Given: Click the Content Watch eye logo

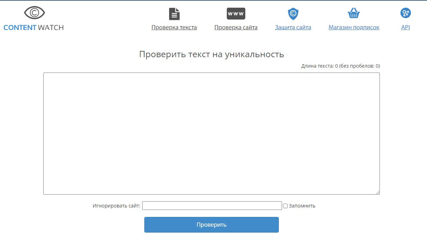Looking at the screenshot, I should [x=34, y=13].
